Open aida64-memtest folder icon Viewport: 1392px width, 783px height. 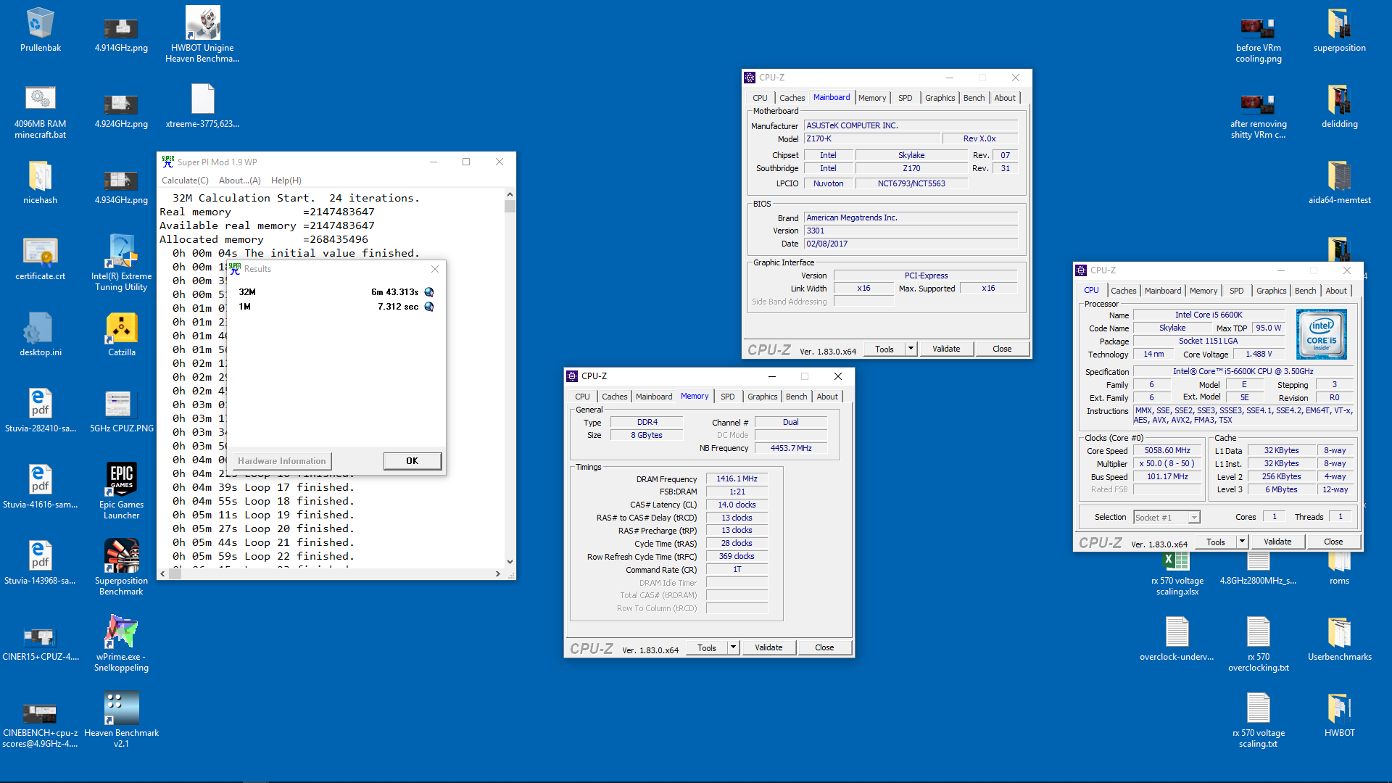(1339, 176)
